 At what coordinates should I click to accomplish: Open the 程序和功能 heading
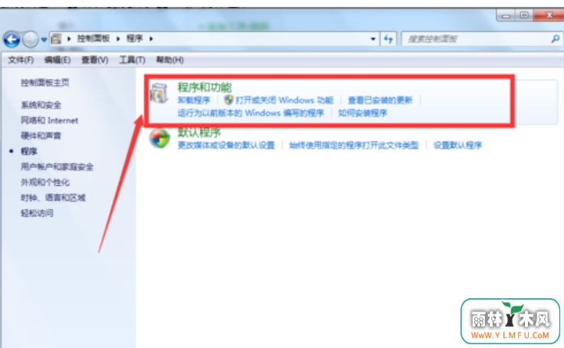coord(205,87)
